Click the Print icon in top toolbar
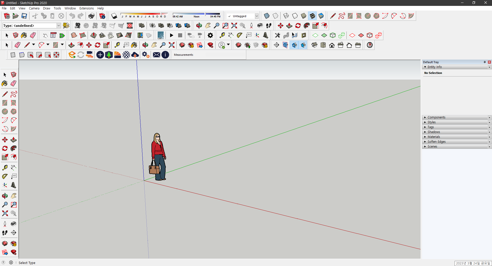 coord(91,16)
